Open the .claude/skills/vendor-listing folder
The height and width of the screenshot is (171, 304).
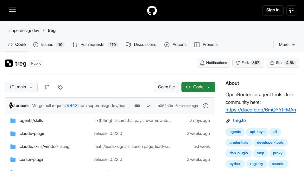point(44,147)
